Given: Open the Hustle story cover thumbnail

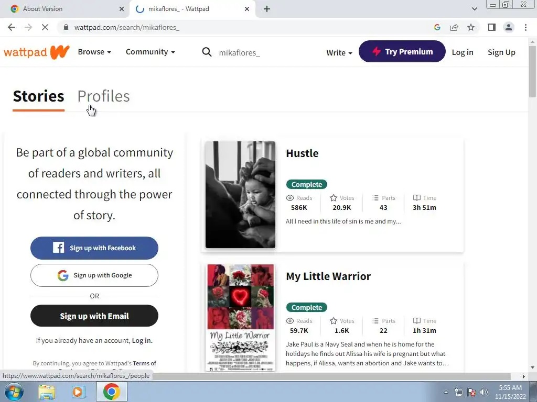Looking at the screenshot, I should (x=240, y=195).
